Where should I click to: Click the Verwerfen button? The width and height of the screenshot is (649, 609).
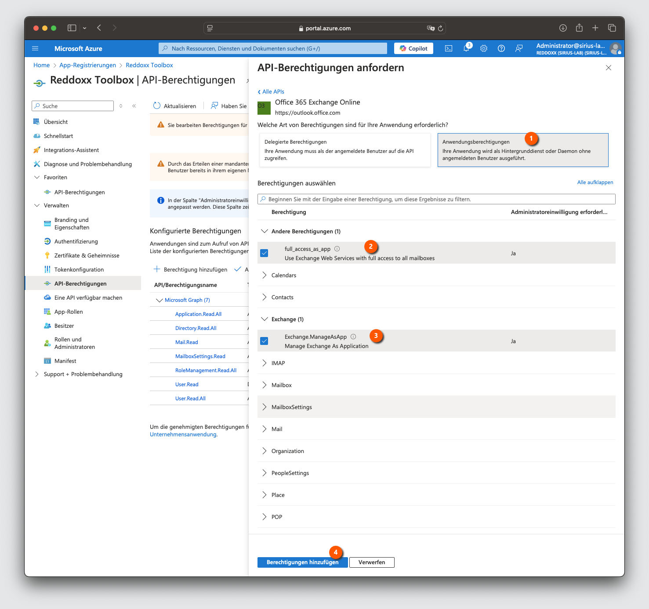tap(372, 562)
